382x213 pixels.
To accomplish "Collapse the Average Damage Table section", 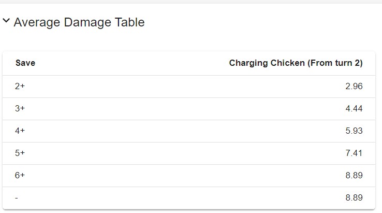I will (x=6, y=21).
